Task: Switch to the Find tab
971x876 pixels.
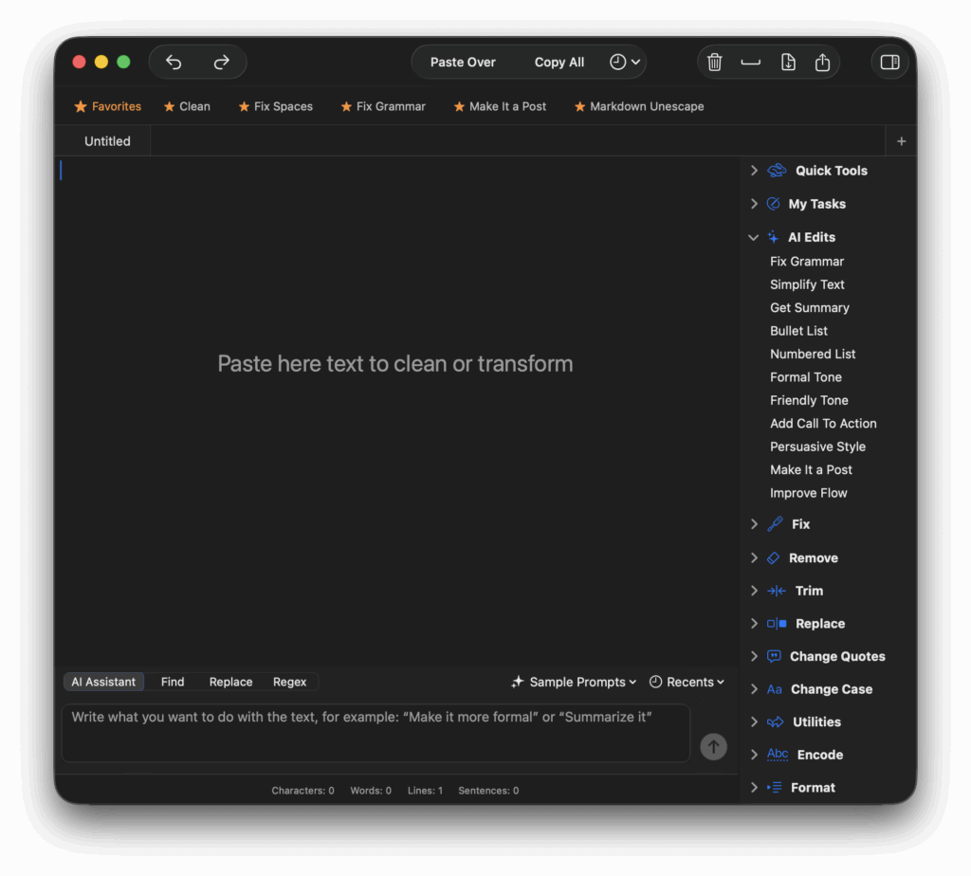Action: [x=173, y=682]
